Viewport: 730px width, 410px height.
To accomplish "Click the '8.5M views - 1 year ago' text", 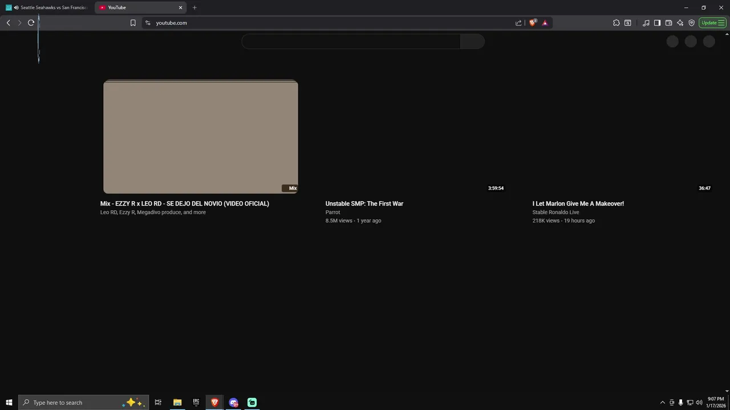I will [x=353, y=220].
